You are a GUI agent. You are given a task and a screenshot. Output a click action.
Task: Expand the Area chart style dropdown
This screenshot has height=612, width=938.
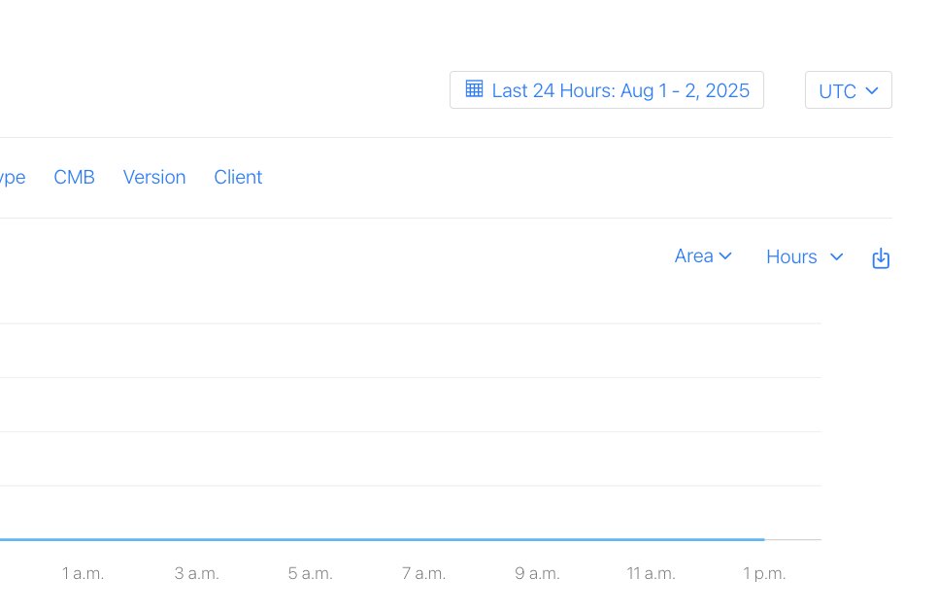click(x=703, y=255)
